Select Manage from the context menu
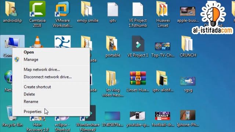This screenshot has width=235, height=132. pyautogui.click(x=31, y=59)
